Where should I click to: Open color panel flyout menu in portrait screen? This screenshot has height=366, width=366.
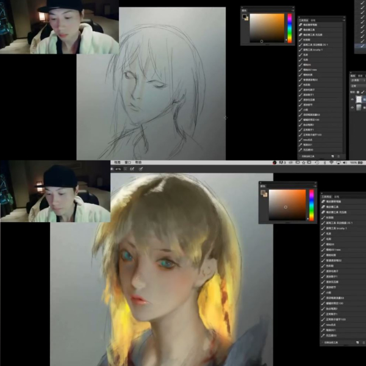coord(314,186)
